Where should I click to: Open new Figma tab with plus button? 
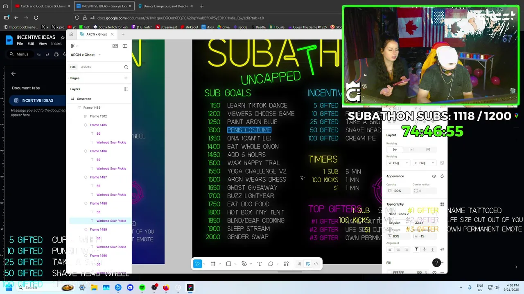(x=123, y=34)
